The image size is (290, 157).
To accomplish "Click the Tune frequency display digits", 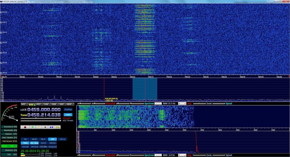I will point(44,115).
